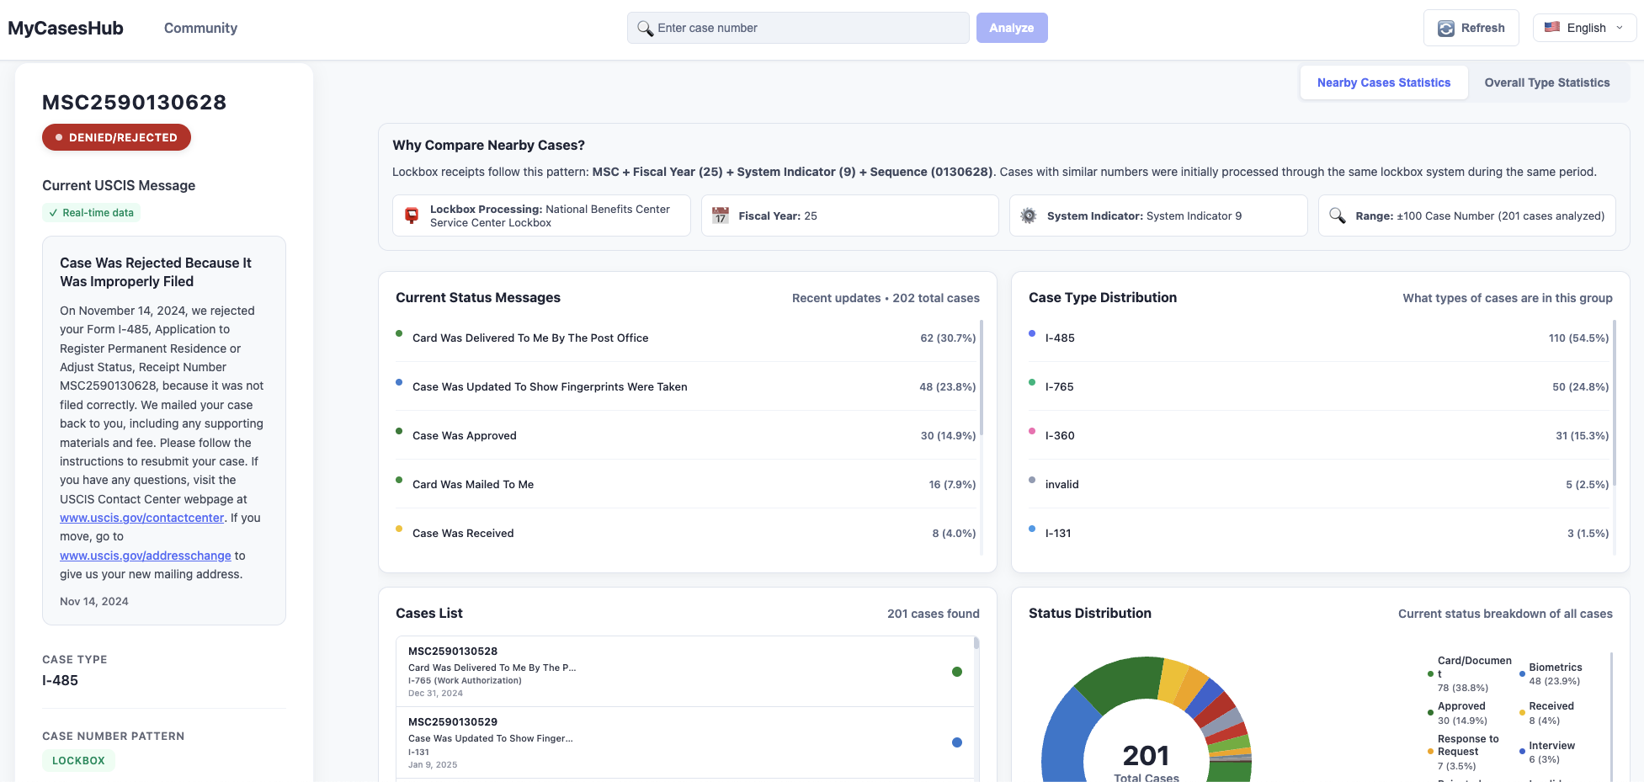Click the System Indicator gear icon
Screen dimensions: 1644x782
click(x=1029, y=215)
